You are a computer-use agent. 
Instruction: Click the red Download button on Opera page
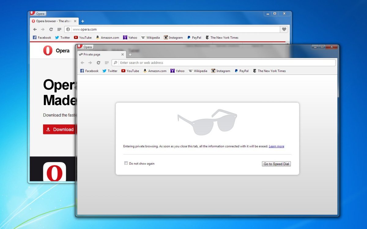[59, 129]
